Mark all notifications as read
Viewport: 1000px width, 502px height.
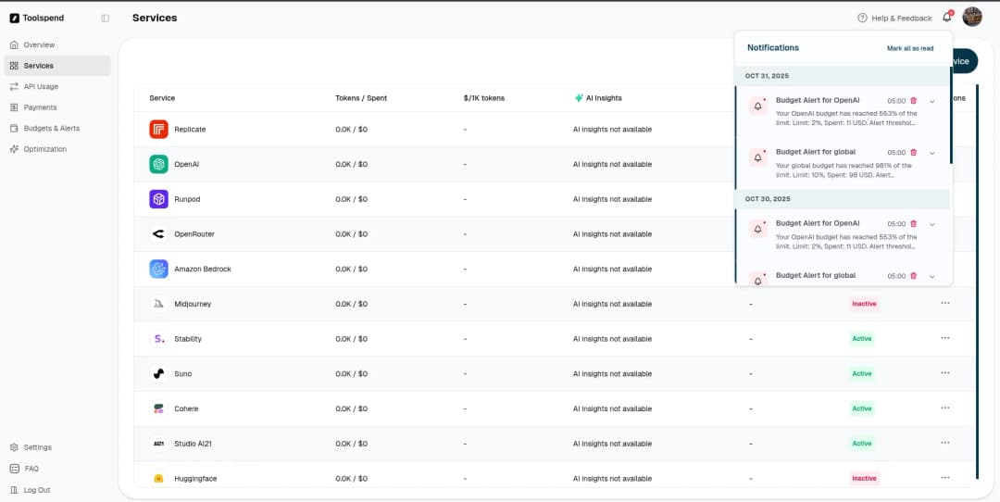coord(909,48)
